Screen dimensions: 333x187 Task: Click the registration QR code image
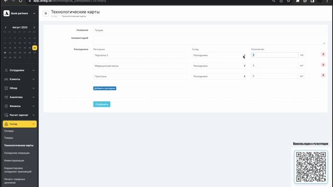(311, 167)
